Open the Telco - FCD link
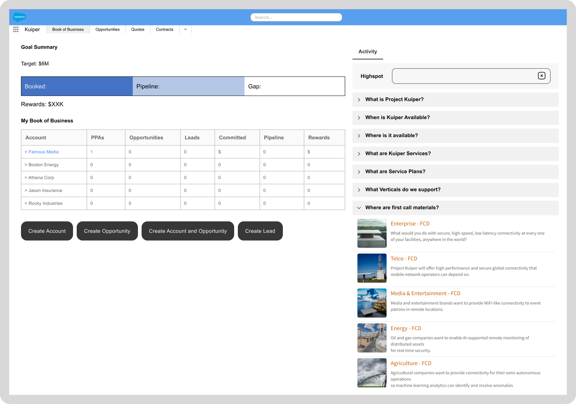The image size is (576, 404). click(x=404, y=259)
